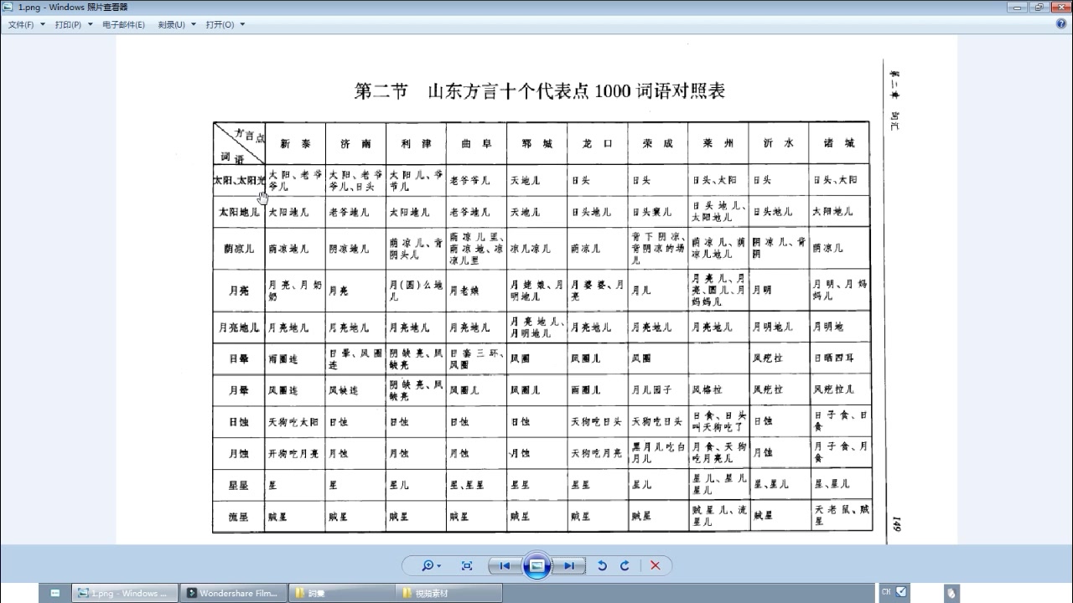Viewport: 1073px width, 603px height.
Task: Go to the next photo
Action: (x=569, y=565)
